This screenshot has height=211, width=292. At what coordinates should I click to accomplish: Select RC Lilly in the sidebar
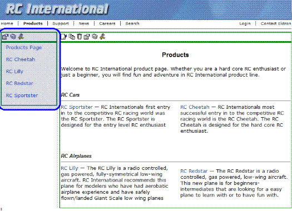point(14,72)
